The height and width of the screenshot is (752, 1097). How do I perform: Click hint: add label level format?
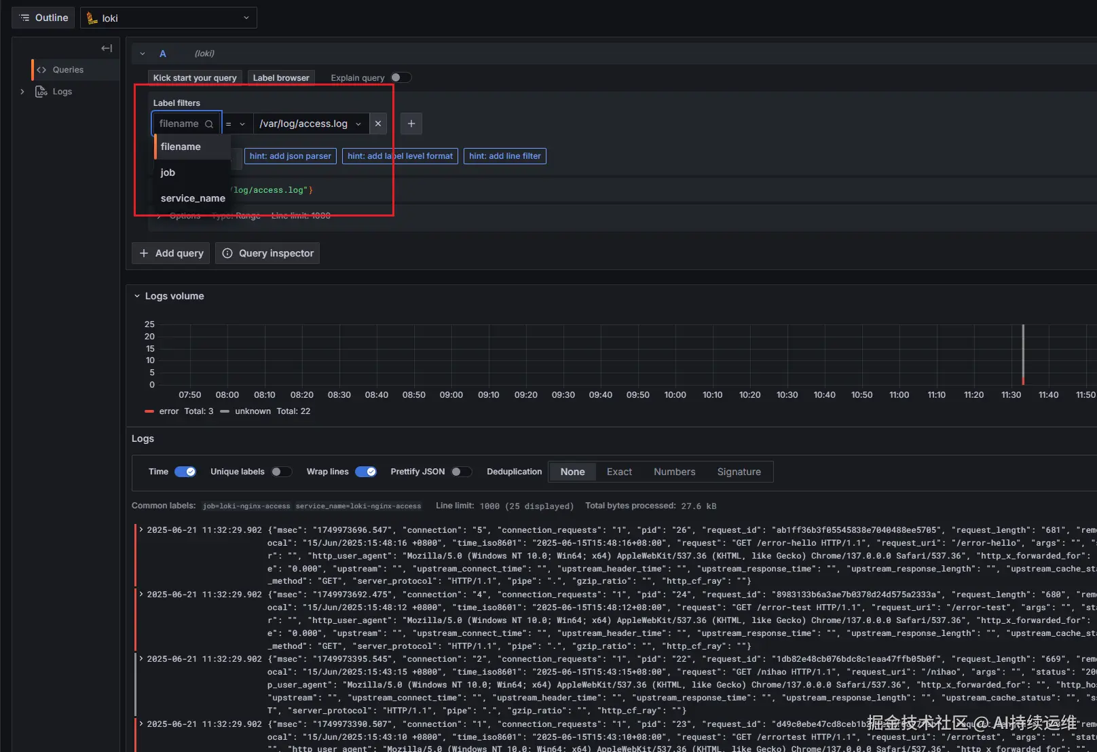coord(400,156)
